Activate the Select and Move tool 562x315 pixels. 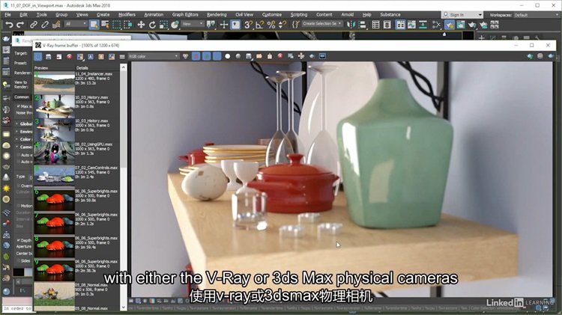141,25
